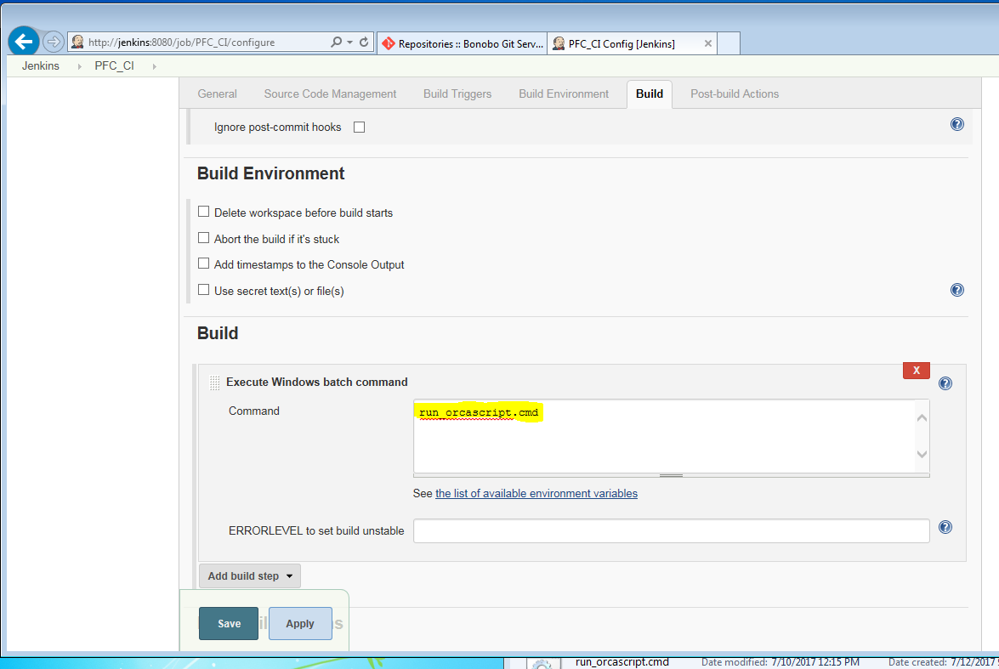
Task: Go to the General config tab
Action: 218,94
